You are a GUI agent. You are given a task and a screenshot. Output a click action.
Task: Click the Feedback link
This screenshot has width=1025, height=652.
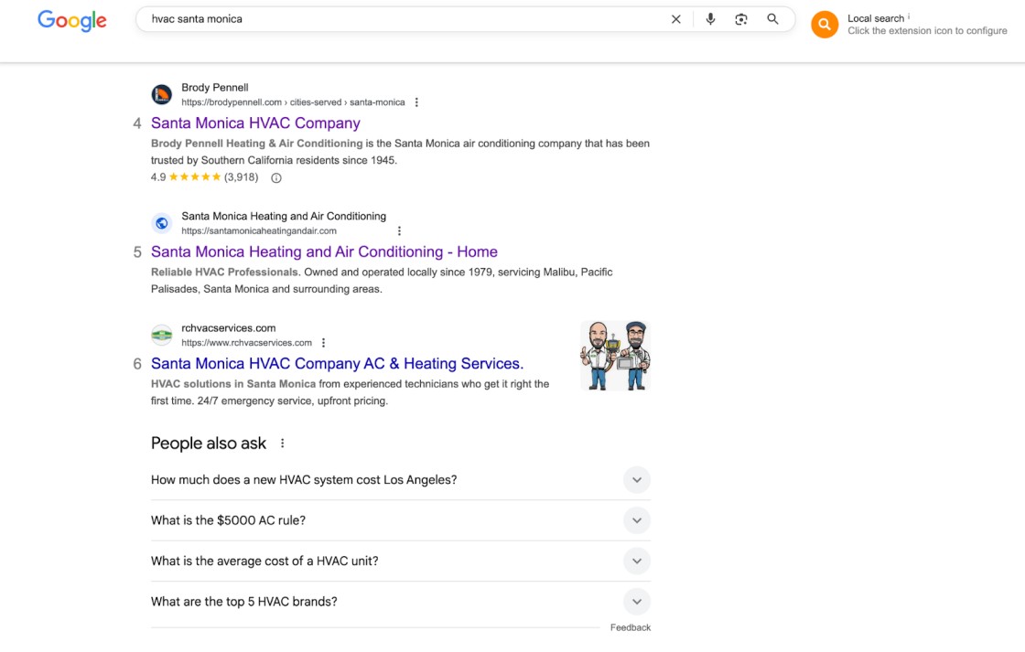[x=631, y=627]
